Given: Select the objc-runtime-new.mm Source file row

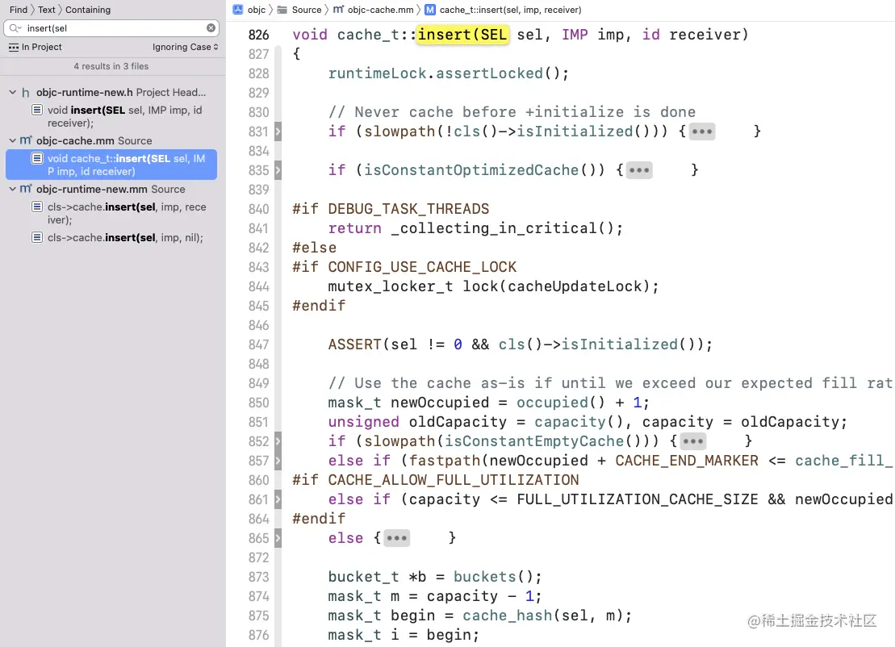Looking at the screenshot, I should pos(112,189).
